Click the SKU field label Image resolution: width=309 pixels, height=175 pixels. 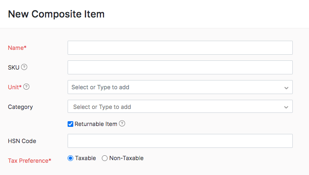pyautogui.click(x=14, y=67)
